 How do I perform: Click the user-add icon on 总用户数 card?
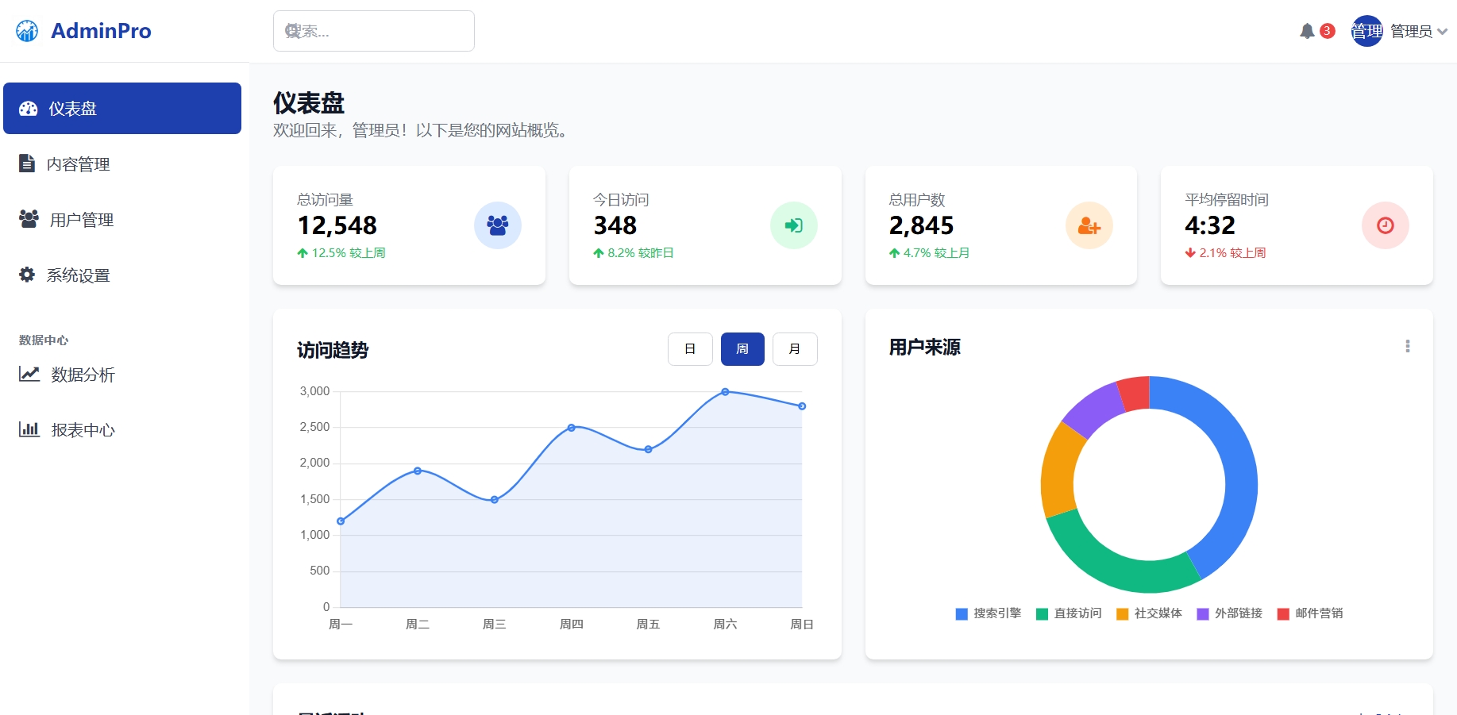1089,225
